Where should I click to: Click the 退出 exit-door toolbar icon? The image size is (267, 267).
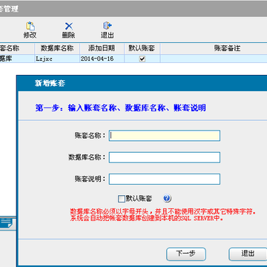(x=108, y=26)
